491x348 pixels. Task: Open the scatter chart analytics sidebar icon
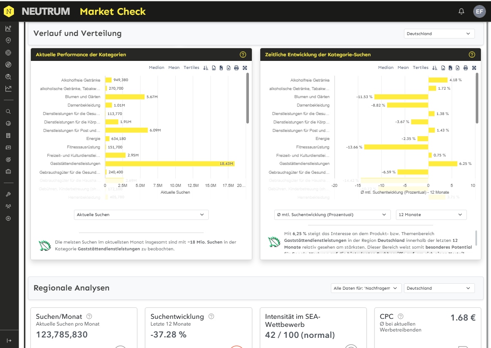tap(8, 28)
